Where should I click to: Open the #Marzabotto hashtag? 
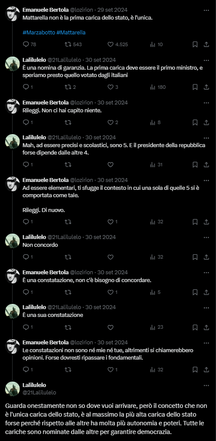[39, 33]
